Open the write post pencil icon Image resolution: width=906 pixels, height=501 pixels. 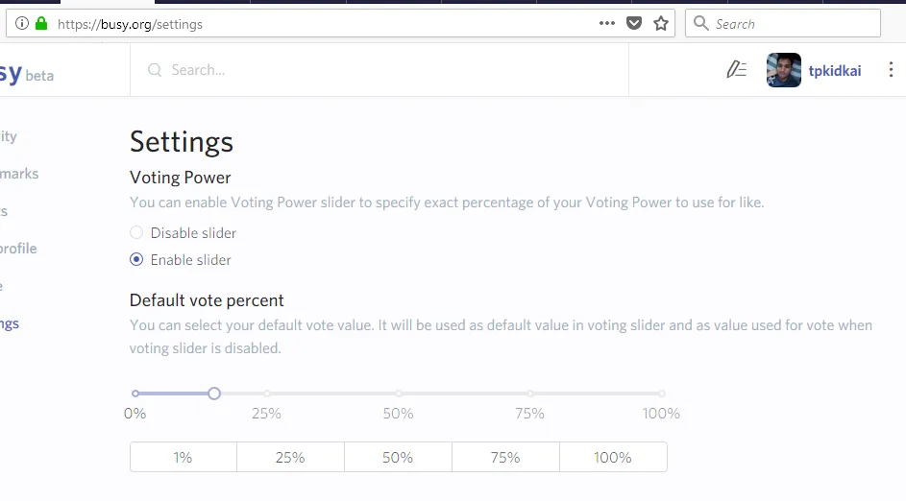pos(737,70)
